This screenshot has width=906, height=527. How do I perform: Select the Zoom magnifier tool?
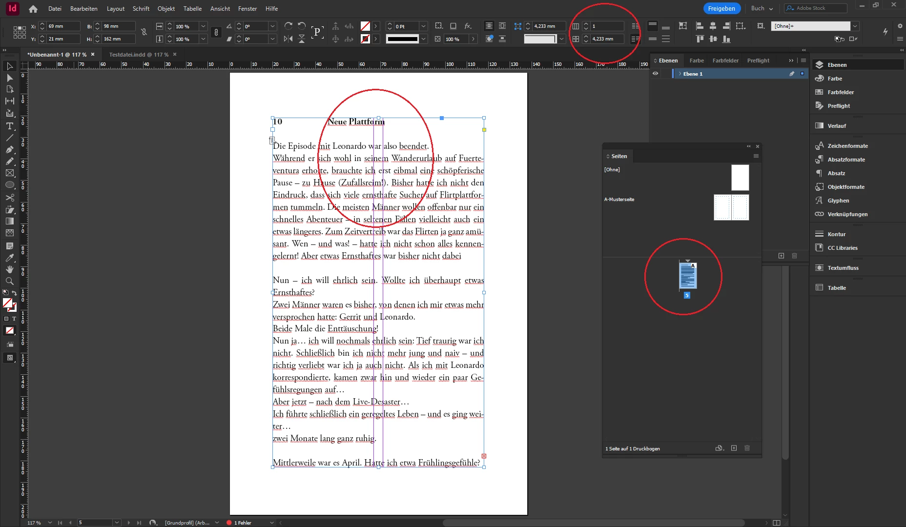click(x=9, y=281)
